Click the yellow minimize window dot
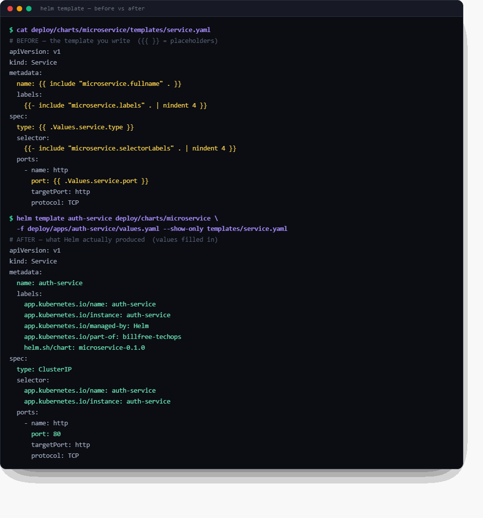 (x=20, y=8)
